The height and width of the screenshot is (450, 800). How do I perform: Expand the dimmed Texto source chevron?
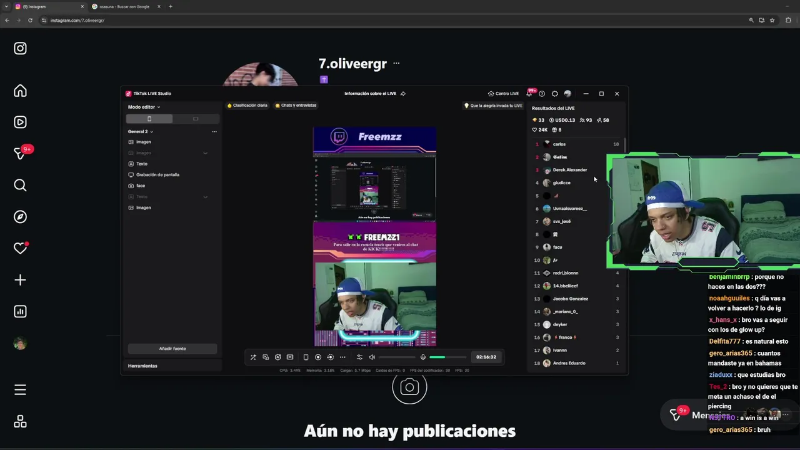205,197
